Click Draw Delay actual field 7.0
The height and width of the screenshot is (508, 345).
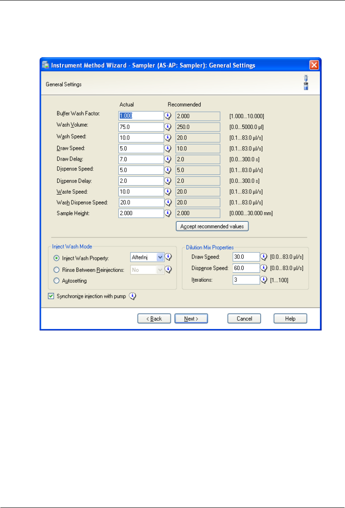[141, 159]
